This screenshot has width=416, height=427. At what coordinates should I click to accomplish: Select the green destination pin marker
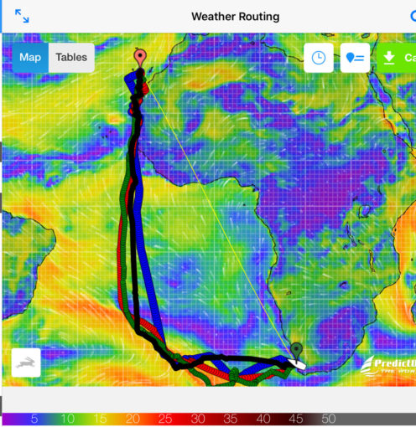pyautogui.click(x=296, y=351)
